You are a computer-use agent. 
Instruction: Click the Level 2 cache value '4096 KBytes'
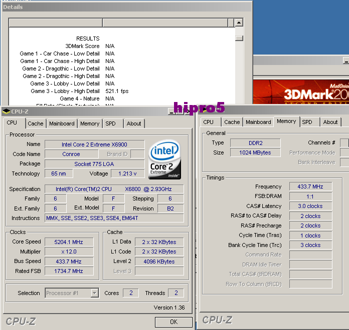(159, 261)
